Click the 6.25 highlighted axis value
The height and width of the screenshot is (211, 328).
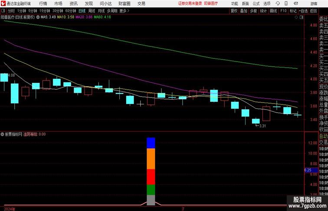click(x=311, y=170)
